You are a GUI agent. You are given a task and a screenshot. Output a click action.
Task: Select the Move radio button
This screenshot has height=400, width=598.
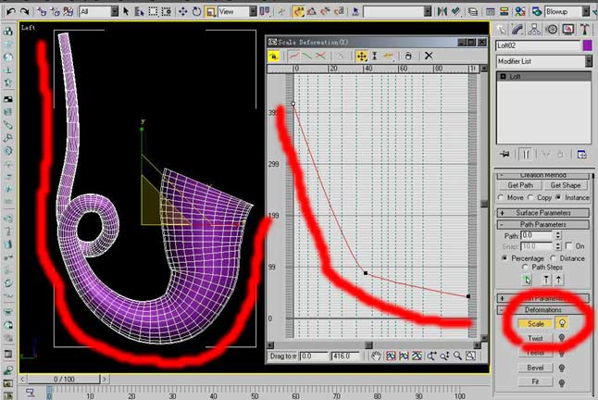click(501, 197)
